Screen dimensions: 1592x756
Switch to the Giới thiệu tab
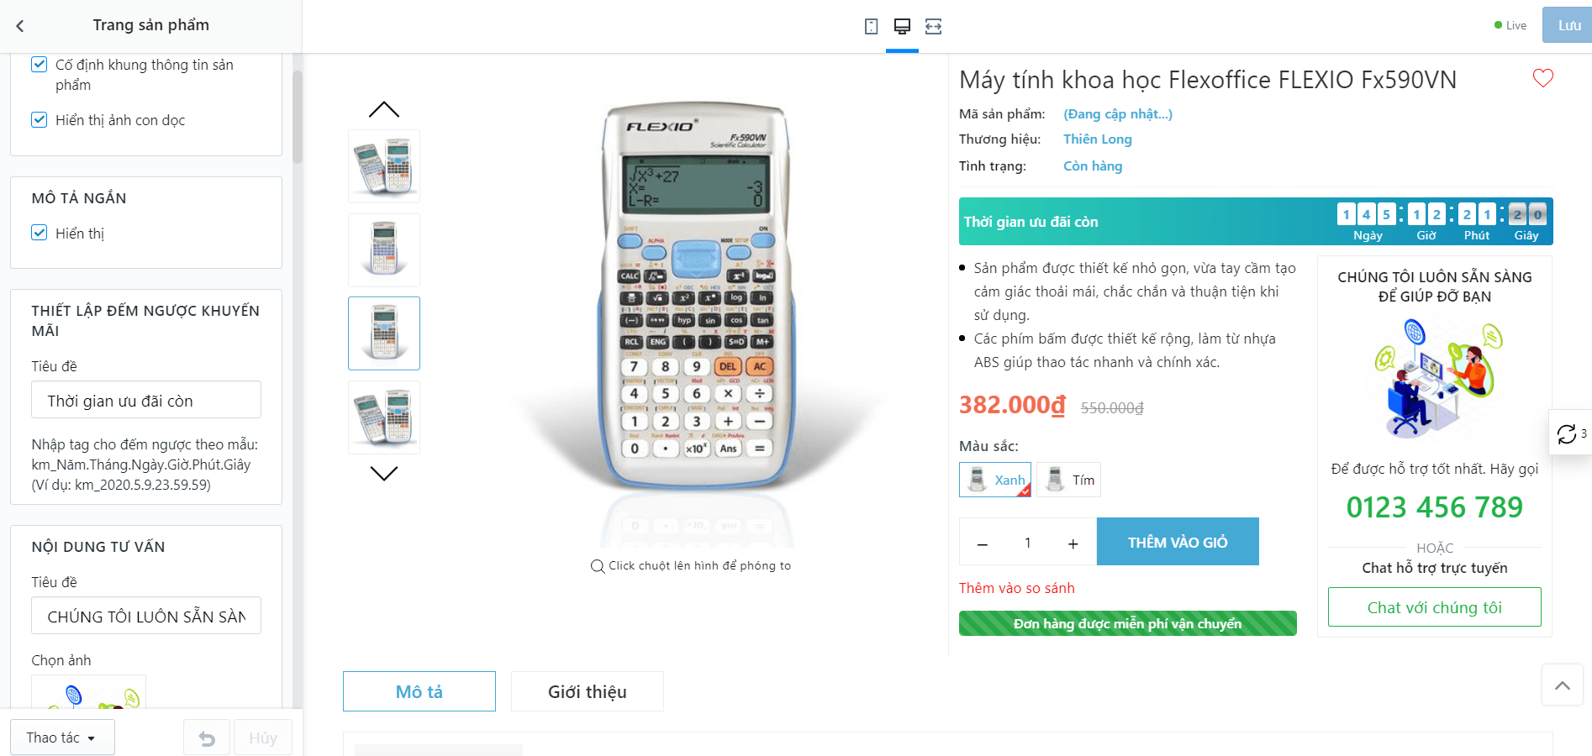tap(587, 691)
